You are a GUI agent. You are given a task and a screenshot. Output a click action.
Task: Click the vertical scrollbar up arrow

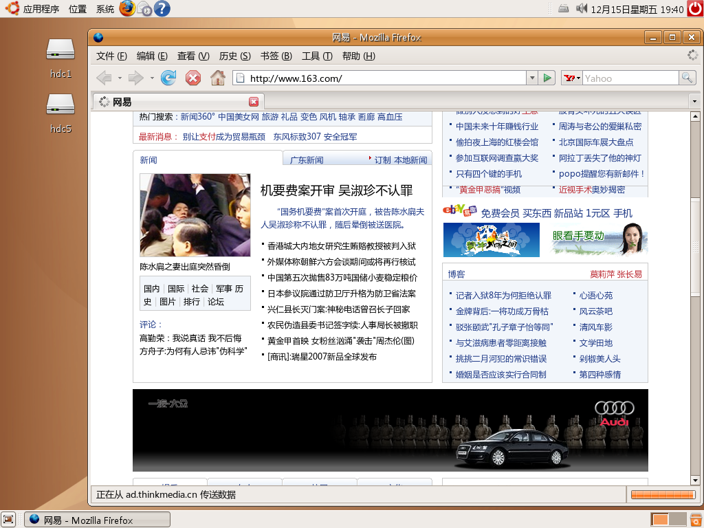695,117
